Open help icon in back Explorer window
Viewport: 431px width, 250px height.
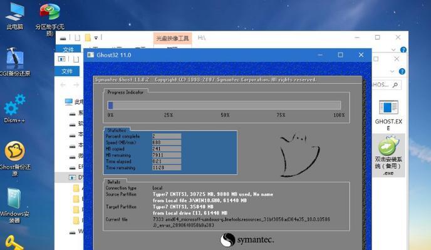click(403, 50)
